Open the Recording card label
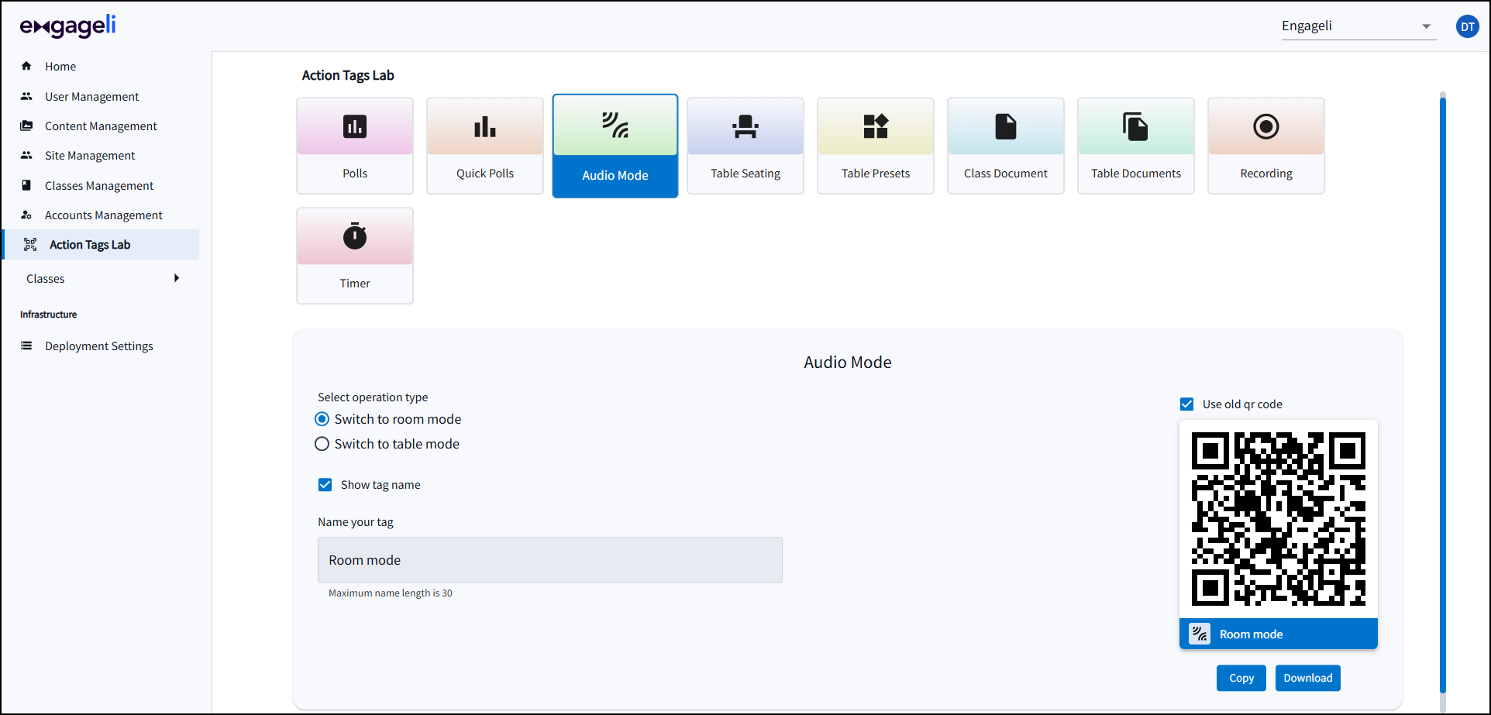The width and height of the screenshot is (1491, 715). (1266, 174)
